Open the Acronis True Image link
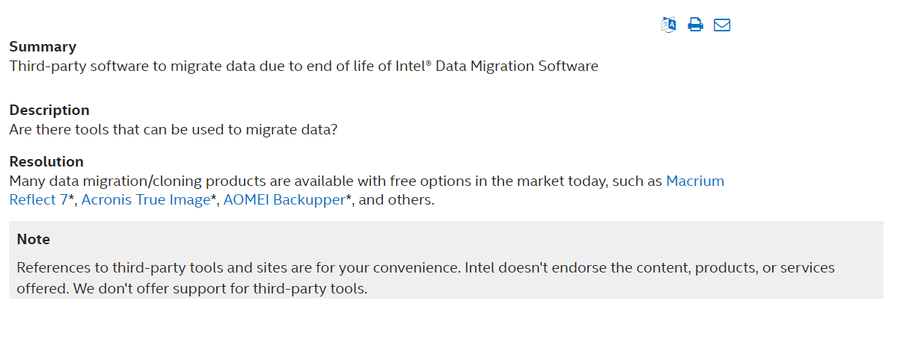Screen dimensions: 912x339 point(145,200)
